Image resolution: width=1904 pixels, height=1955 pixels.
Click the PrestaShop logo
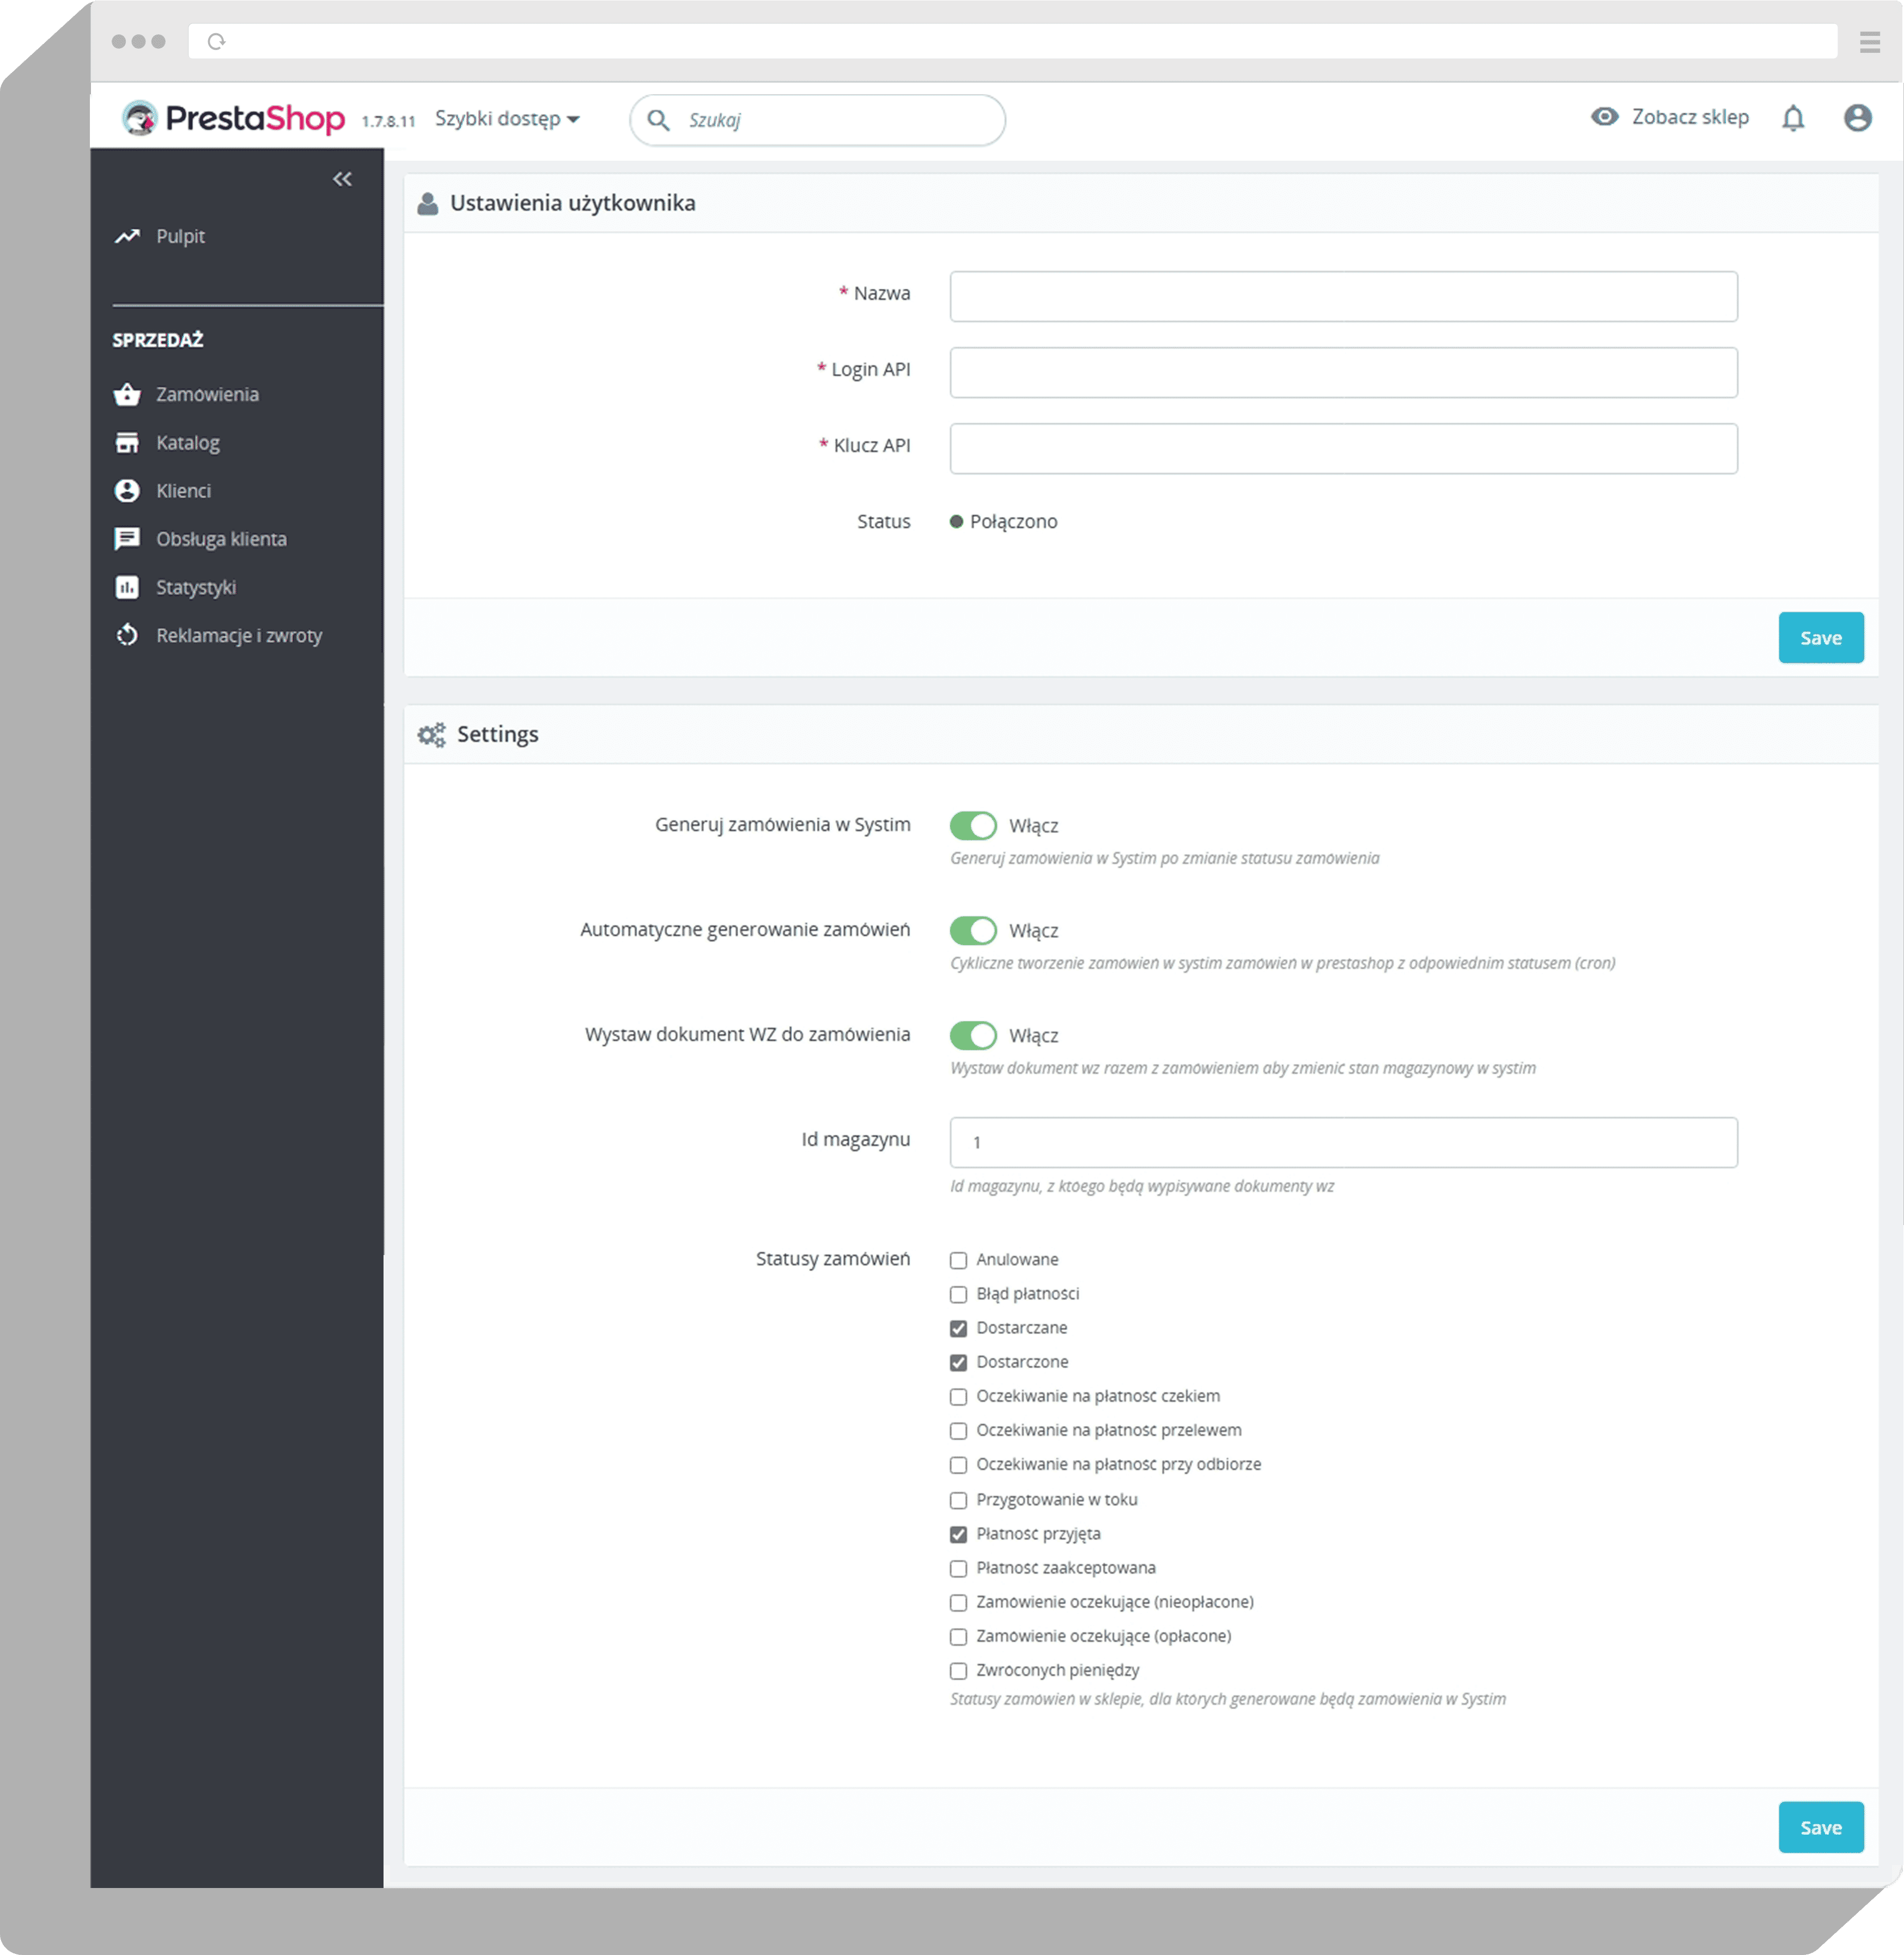[x=234, y=118]
